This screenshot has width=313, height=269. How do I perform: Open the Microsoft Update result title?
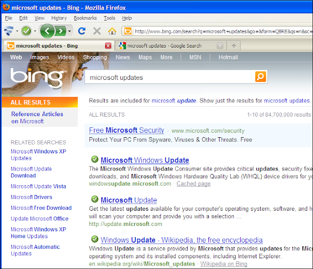coord(129,200)
